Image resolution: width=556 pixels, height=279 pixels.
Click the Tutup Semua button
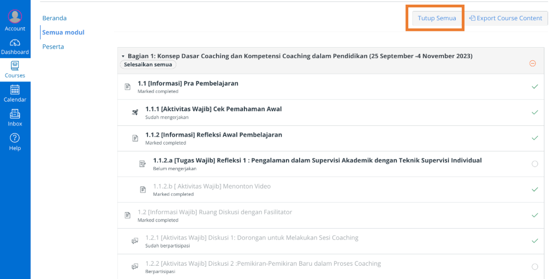click(437, 18)
